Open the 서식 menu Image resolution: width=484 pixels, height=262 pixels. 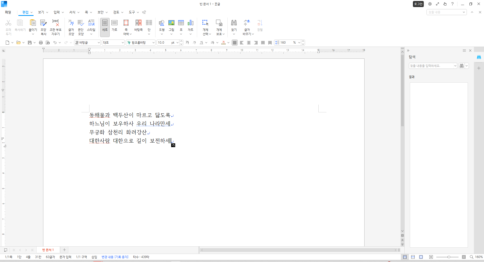click(72, 12)
